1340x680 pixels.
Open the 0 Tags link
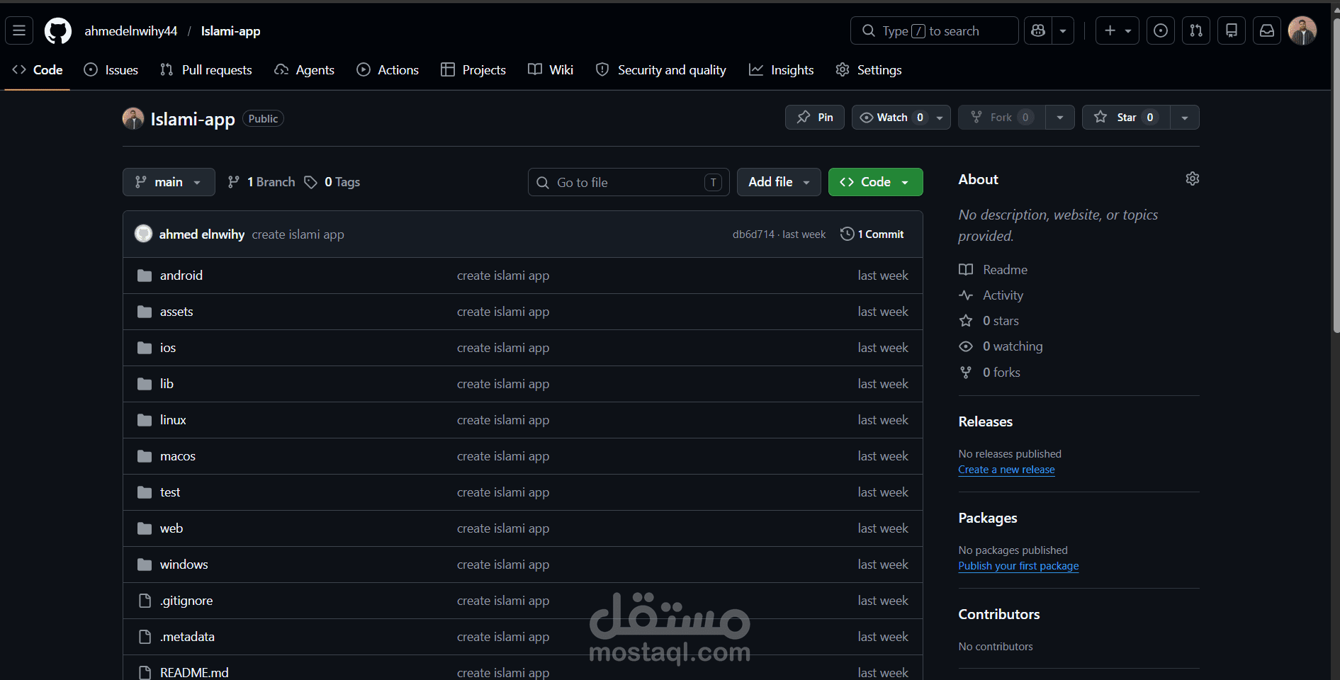pyautogui.click(x=332, y=182)
